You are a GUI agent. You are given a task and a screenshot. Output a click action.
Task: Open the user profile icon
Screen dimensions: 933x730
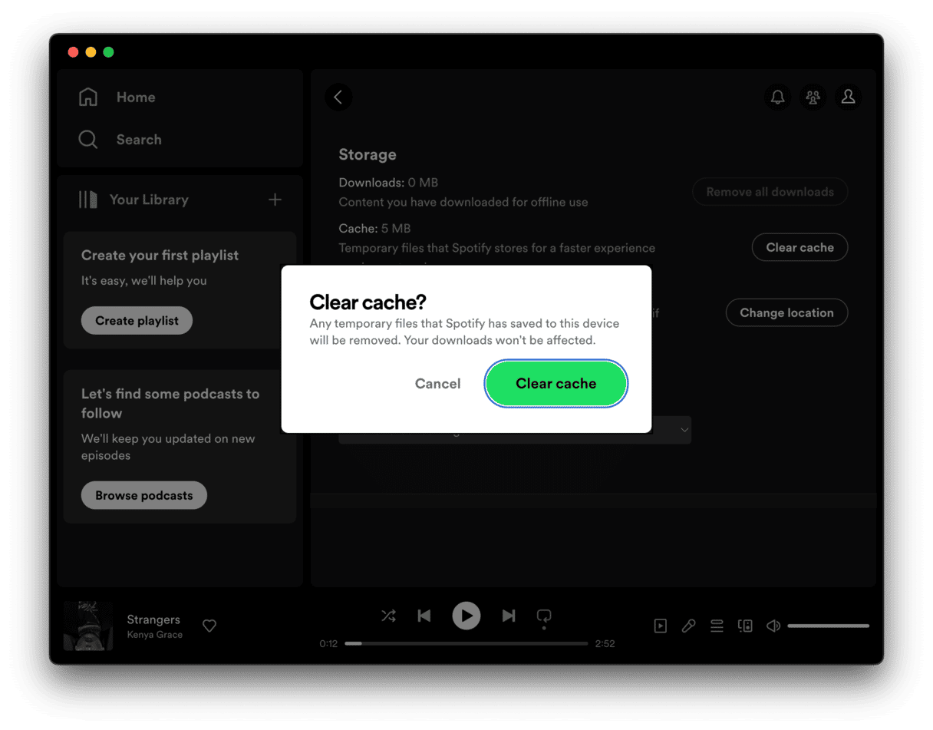pyautogui.click(x=848, y=97)
